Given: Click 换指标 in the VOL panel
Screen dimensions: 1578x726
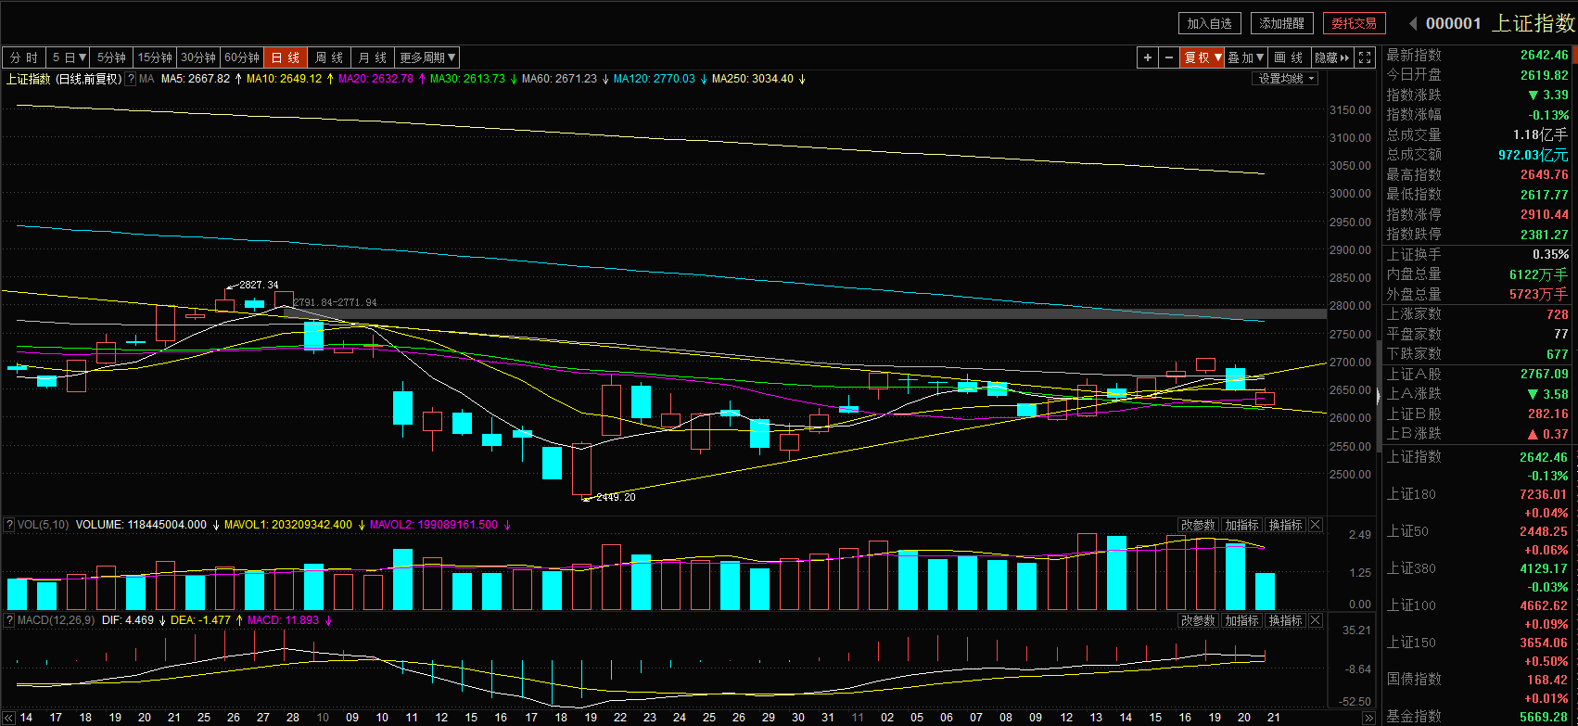Looking at the screenshot, I should click(1285, 525).
